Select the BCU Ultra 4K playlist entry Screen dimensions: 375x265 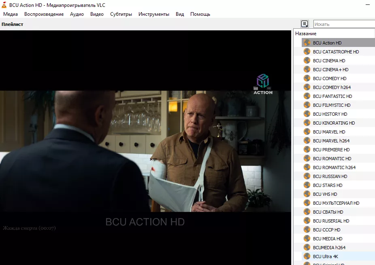click(x=338, y=257)
